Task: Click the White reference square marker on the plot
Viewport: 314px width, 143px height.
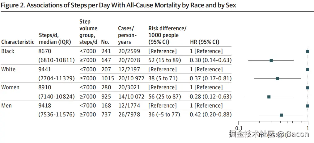Action: point(308,69)
